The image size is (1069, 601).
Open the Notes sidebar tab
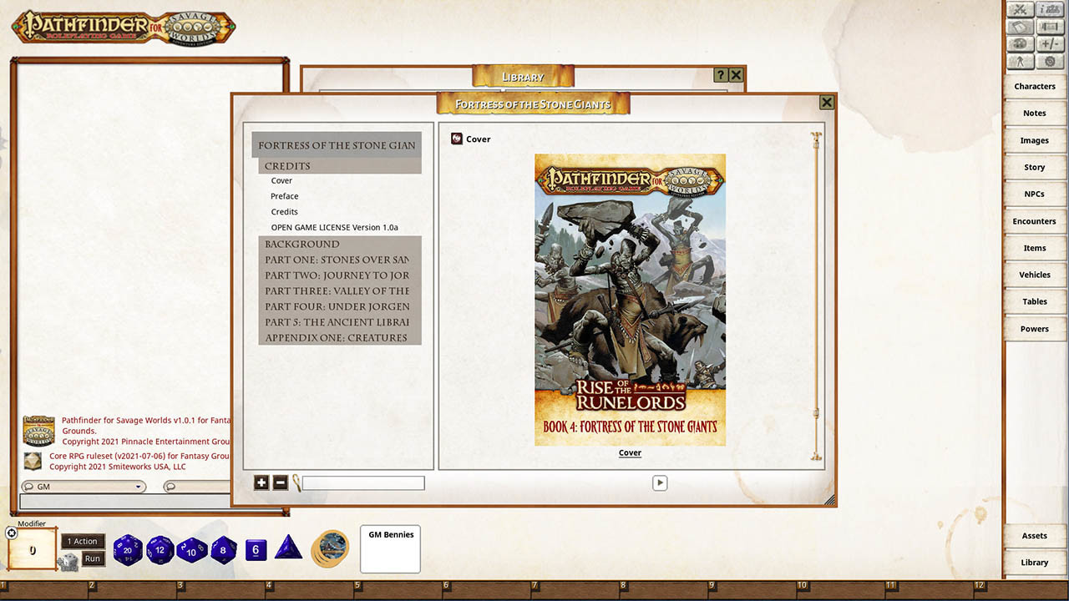click(x=1035, y=113)
